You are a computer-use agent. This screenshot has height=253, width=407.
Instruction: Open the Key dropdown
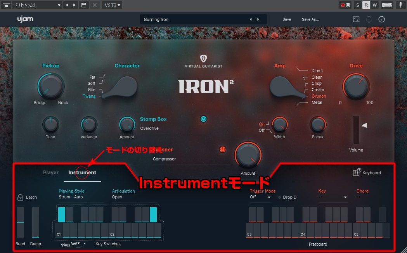click(x=333, y=197)
